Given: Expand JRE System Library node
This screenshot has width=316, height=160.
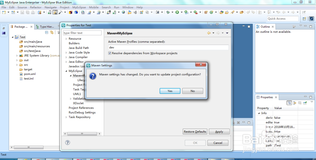Looking at the screenshot, I should click(17, 56).
